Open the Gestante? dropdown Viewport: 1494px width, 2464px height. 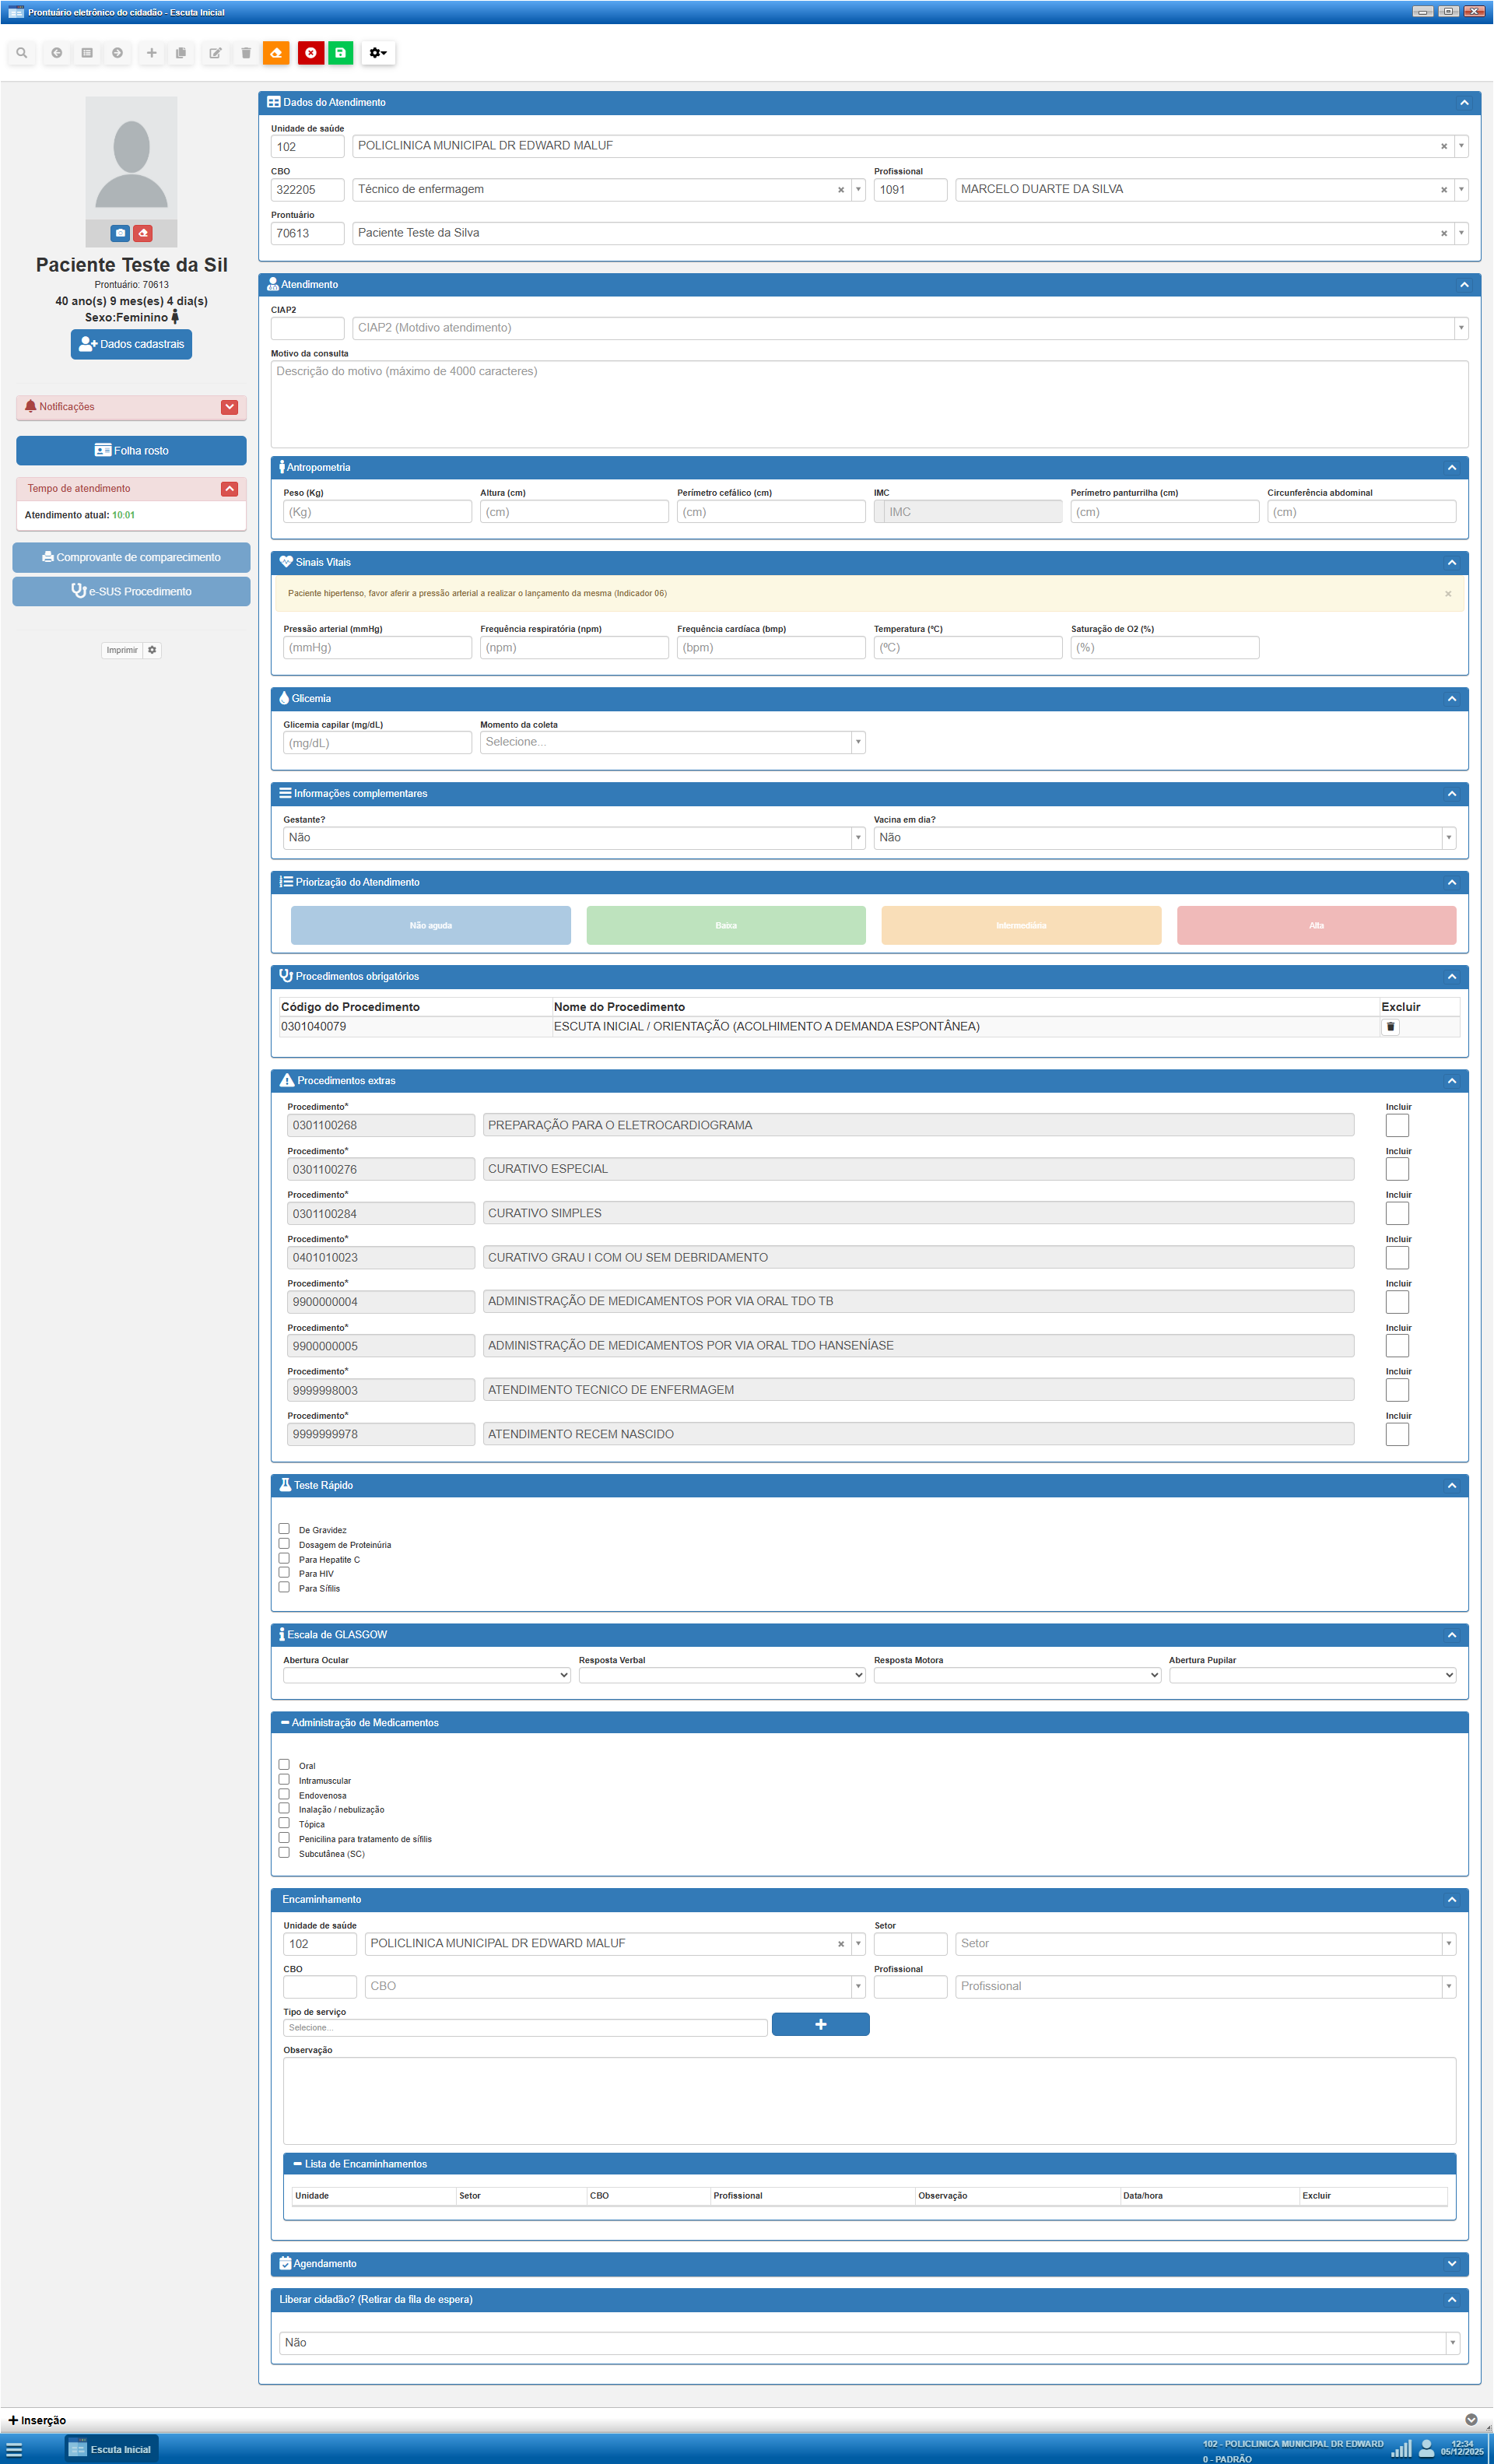[573, 838]
